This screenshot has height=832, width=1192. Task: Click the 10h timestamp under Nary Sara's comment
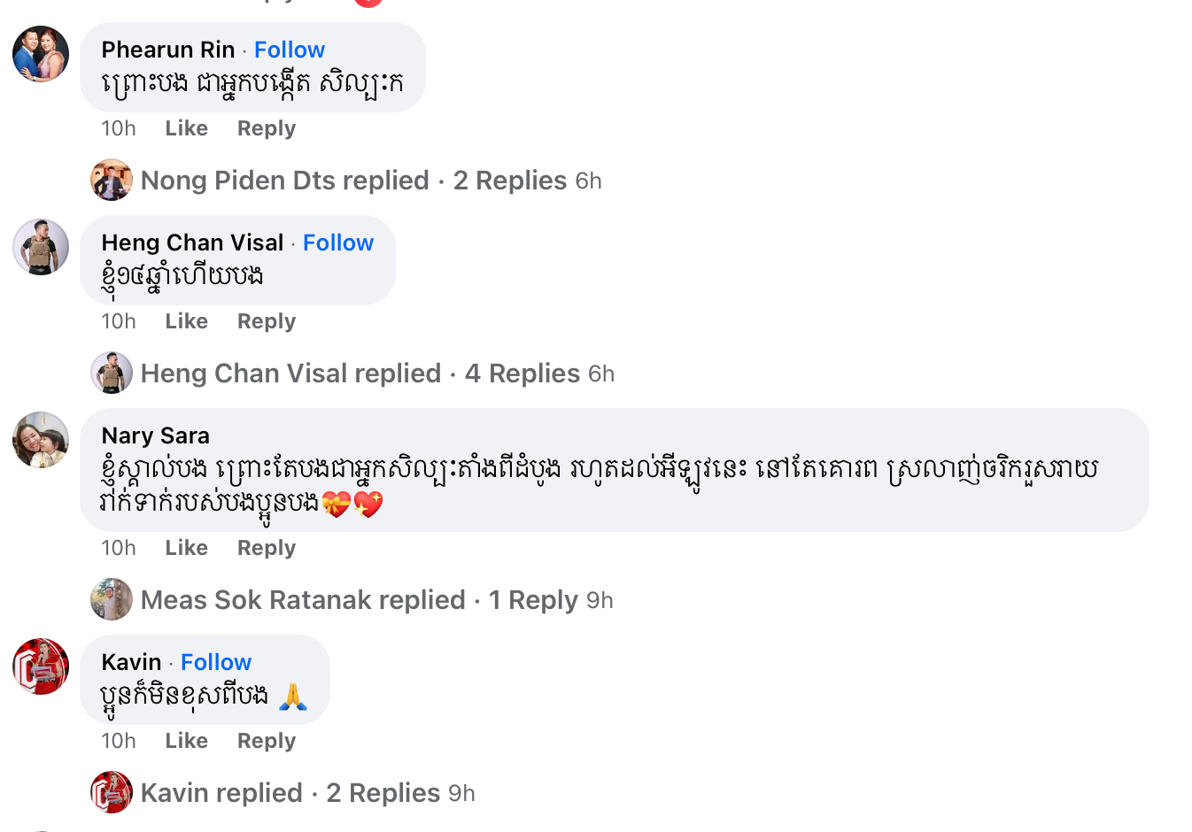click(x=119, y=548)
